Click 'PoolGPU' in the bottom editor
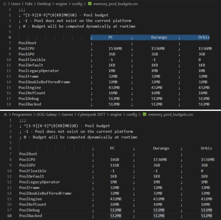This screenshot has width=221, height=220. click(27, 165)
